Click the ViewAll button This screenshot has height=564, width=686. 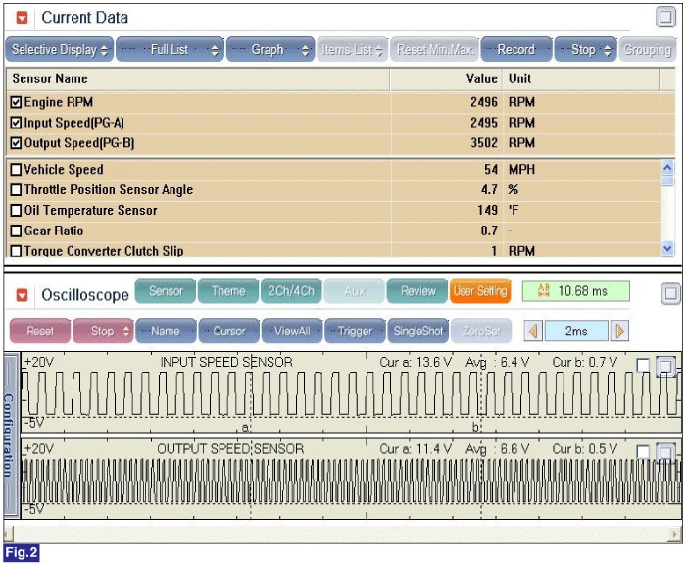[x=292, y=332]
